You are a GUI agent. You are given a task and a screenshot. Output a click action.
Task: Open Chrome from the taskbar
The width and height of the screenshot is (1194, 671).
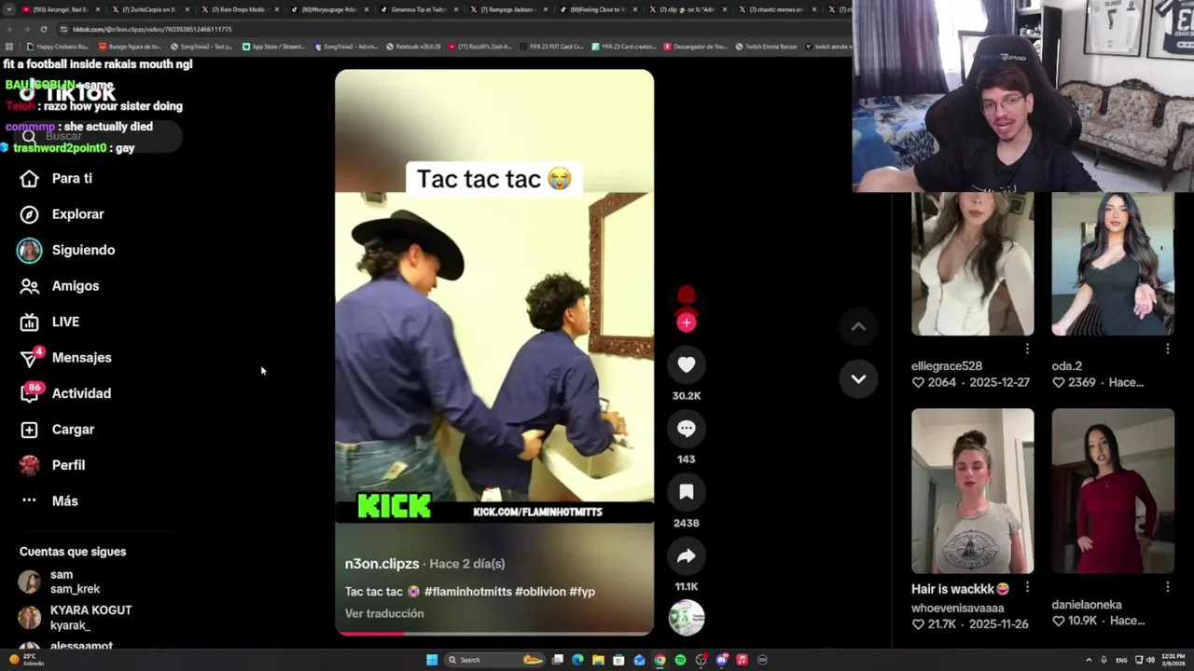coord(659,660)
